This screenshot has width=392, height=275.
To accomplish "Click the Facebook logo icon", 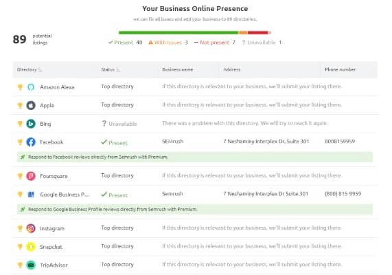I will coord(31,142).
